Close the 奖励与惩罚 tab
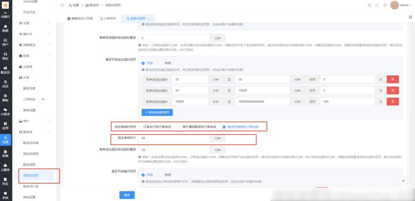Image resolution: width=415 pixels, height=201 pixels. (x=149, y=19)
